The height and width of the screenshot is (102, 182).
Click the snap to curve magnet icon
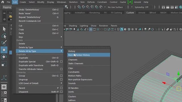point(84,7)
